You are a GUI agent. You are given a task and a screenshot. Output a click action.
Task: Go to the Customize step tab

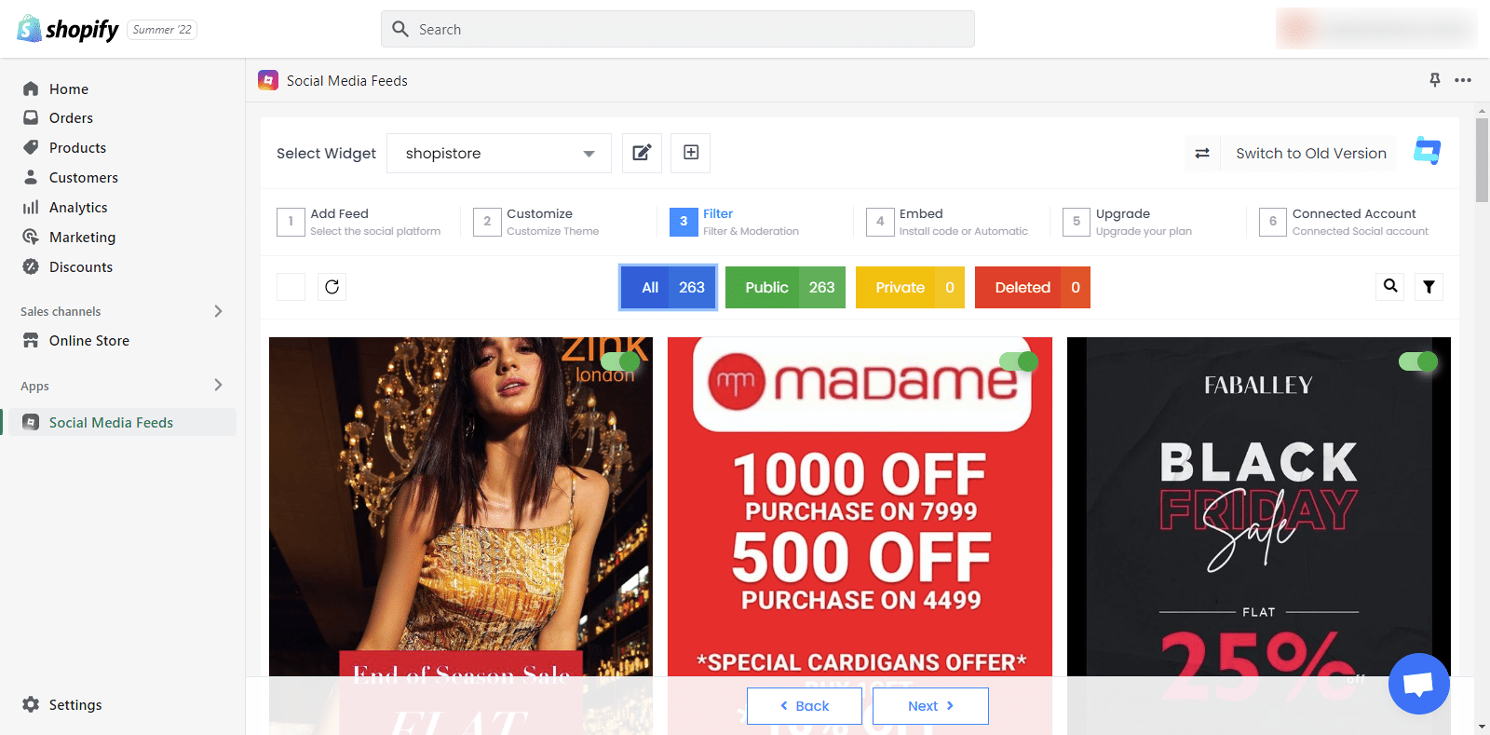(x=540, y=222)
